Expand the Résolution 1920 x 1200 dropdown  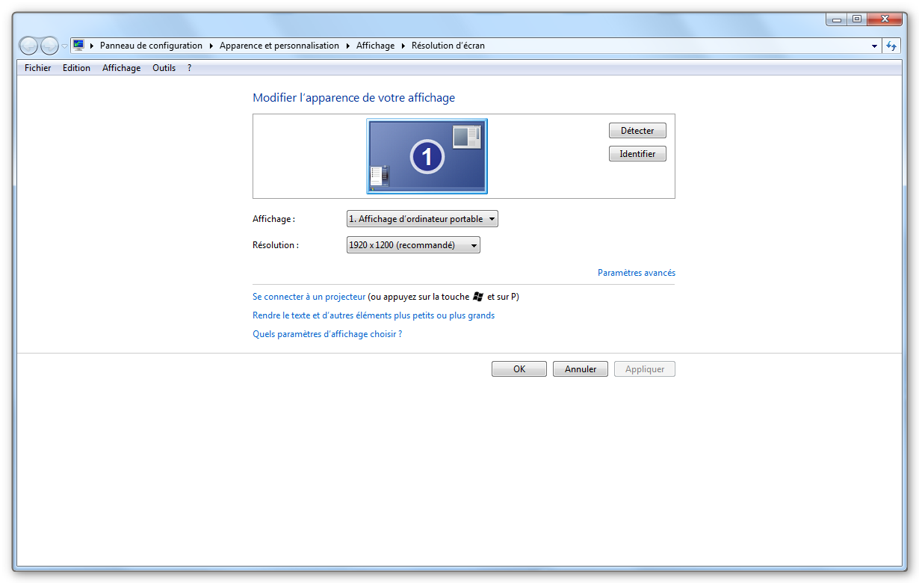(x=413, y=245)
